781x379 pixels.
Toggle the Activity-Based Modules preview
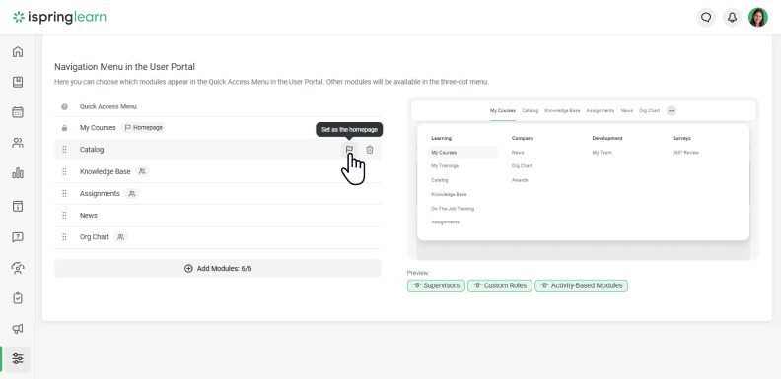click(581, 285)
